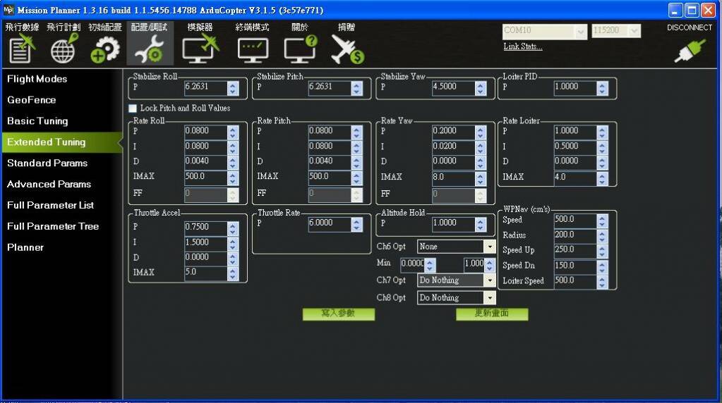This screenshot has width=722, height=403.
Task: Open Full Parameter List
Action: pos(50,206)
